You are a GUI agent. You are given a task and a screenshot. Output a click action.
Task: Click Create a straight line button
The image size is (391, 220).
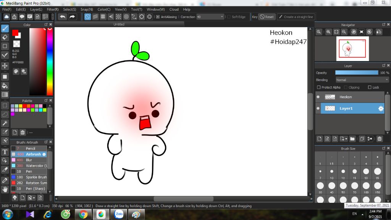(296, 17)
